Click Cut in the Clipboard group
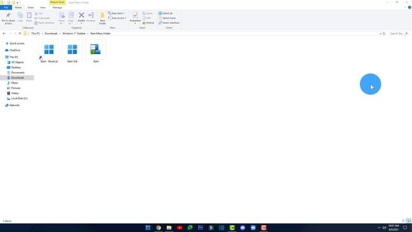 [x=39, y=14]
